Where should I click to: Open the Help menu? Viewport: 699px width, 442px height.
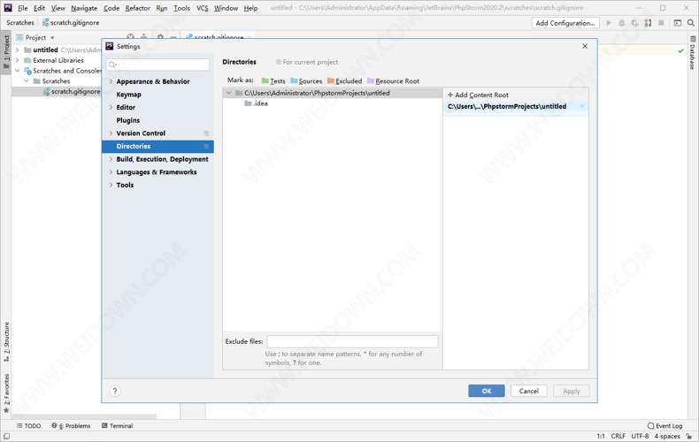pyautogui.click(x=250, y=8)
